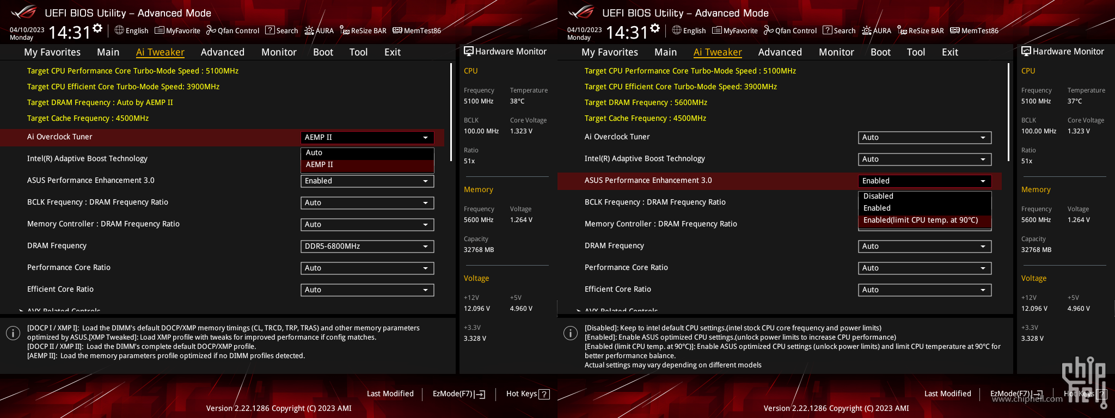The image size is (1115, 418).
Task: Click Hardware Monitor icon in right screen
Action: point(1026,51)
